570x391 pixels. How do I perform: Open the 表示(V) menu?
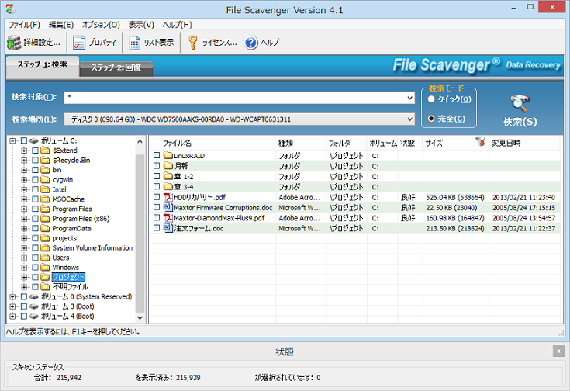click(x=141, y=25)
